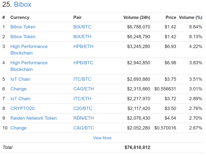This screenshot has height=155, width=206.
Task: Select the 2.67% volume share
Action: [x=196, y=128]
